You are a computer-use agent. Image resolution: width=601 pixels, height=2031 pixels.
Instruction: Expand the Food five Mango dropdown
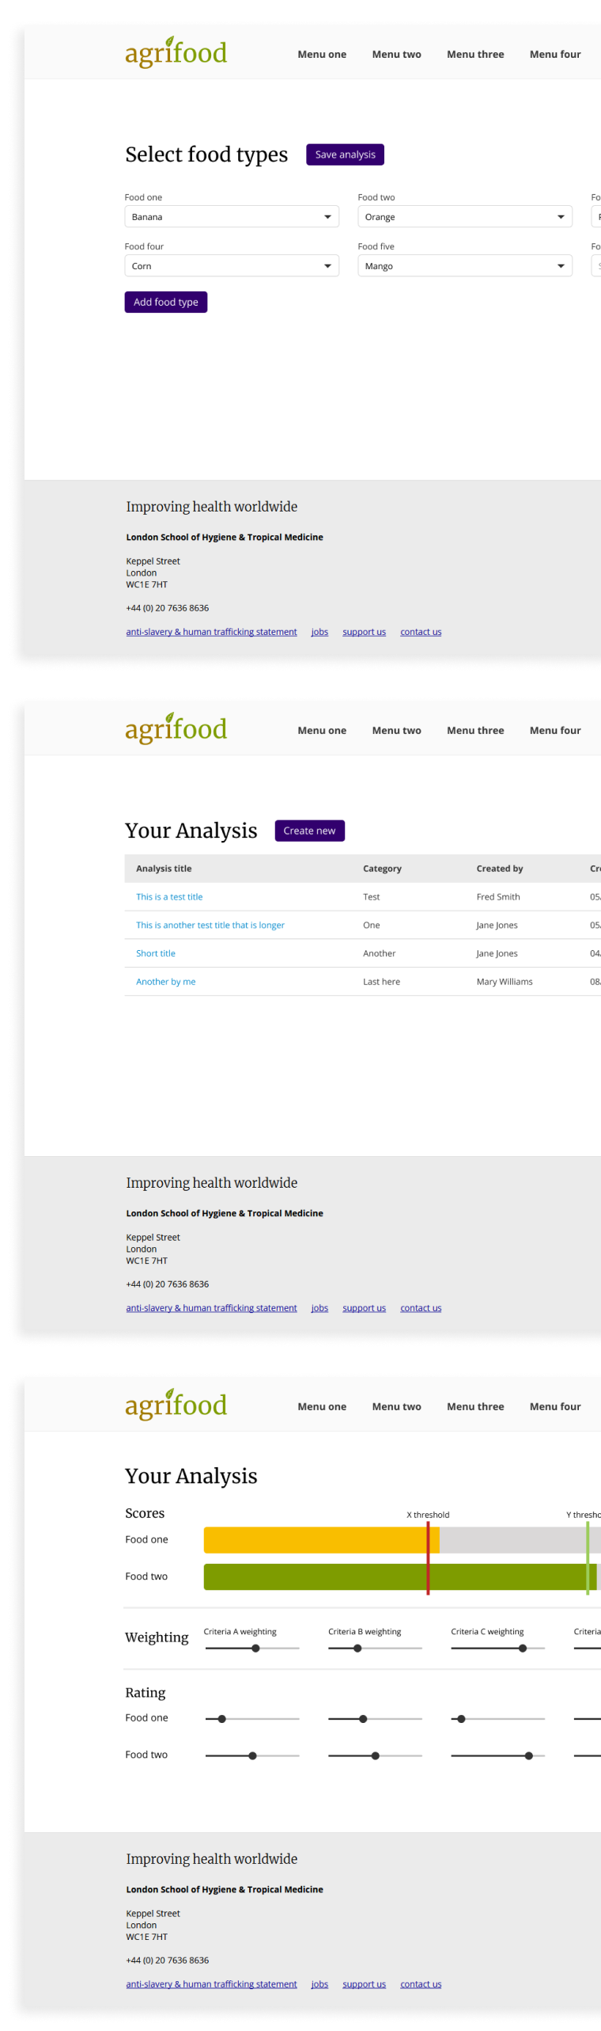point(464,266)
